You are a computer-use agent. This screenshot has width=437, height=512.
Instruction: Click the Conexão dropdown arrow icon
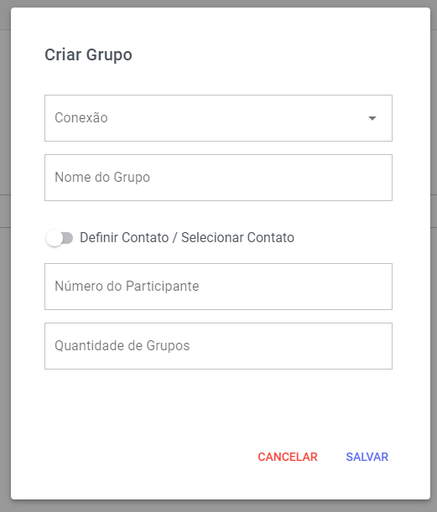pos(372,118)
